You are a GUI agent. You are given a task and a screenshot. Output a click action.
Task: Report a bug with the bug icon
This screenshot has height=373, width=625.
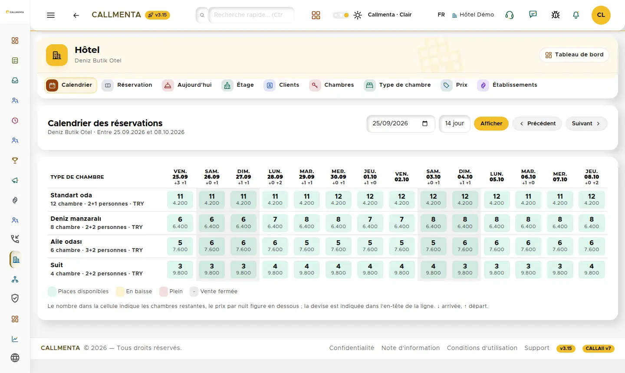click(556, 15)
